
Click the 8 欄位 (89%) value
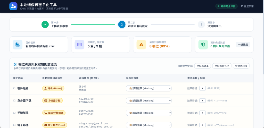[159, 46]
